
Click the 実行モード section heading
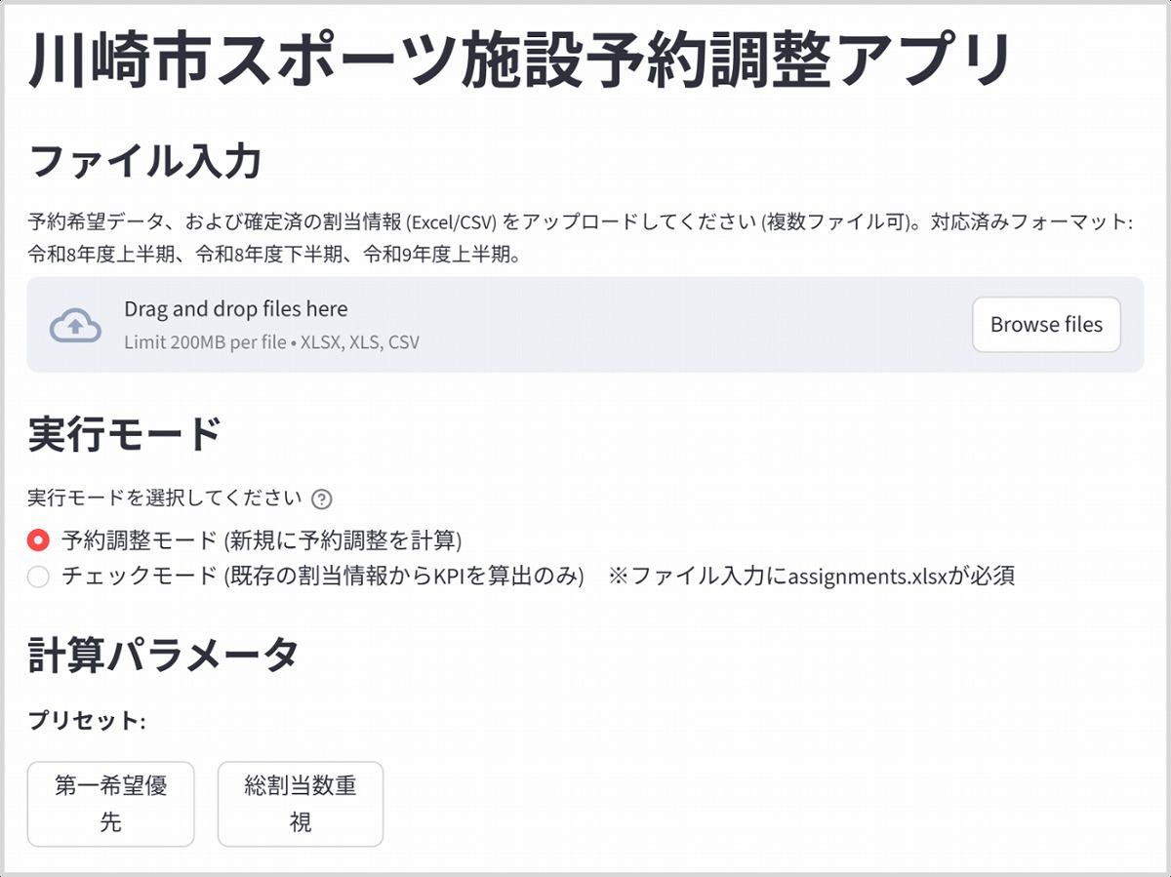click(x=125, y=433)
